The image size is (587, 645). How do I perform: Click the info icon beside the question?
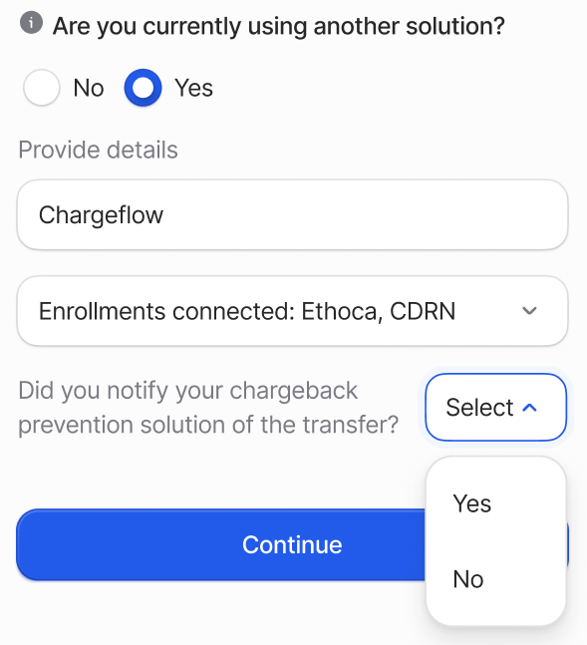[x=31, y=23]
